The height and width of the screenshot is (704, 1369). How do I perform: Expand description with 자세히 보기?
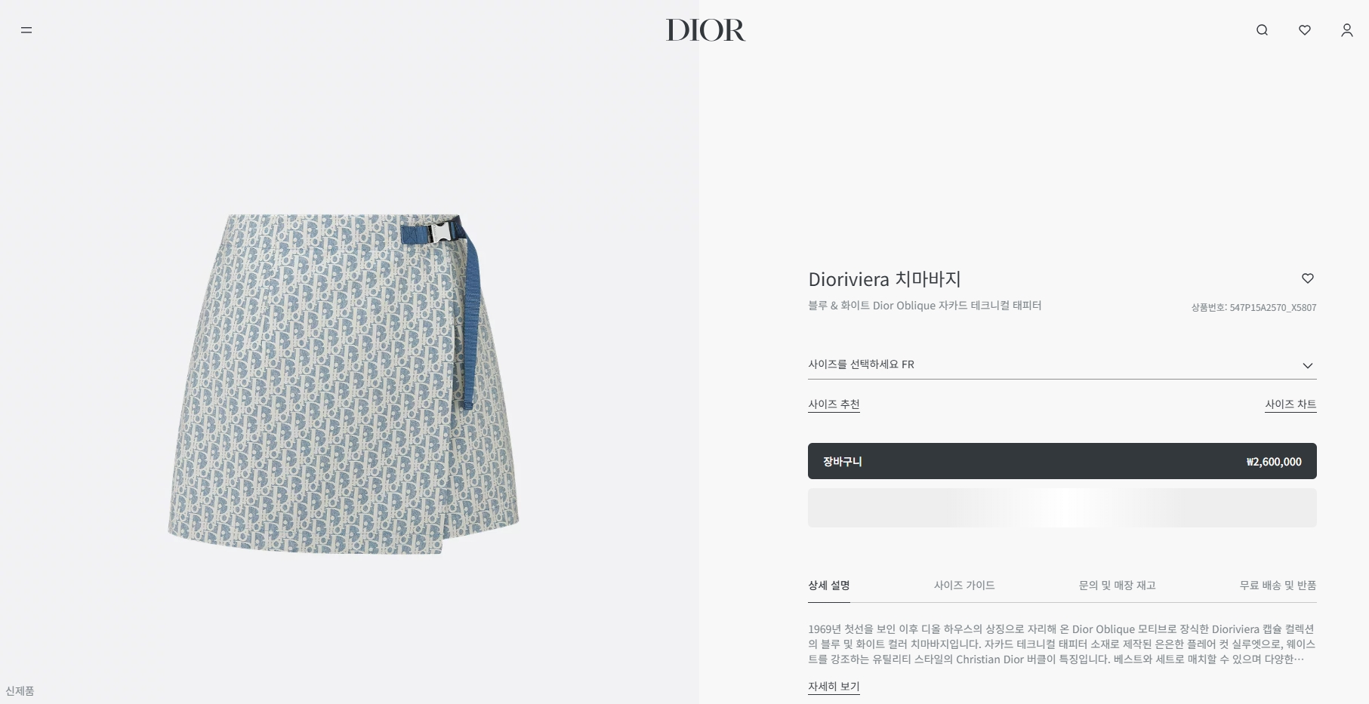click(x=834, y=687)
